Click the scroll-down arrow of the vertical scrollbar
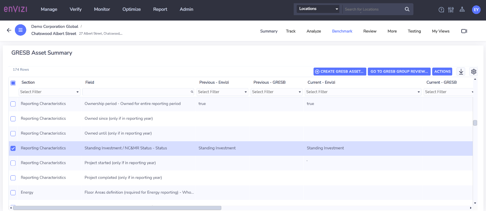The image size is (486, 211). (x=475, y=203)
